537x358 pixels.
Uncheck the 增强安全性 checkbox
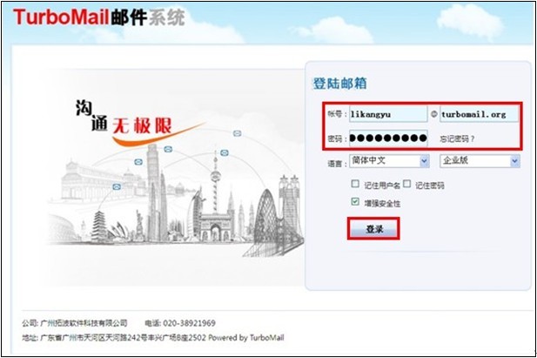pyautogui.click(x=355, y=201)
